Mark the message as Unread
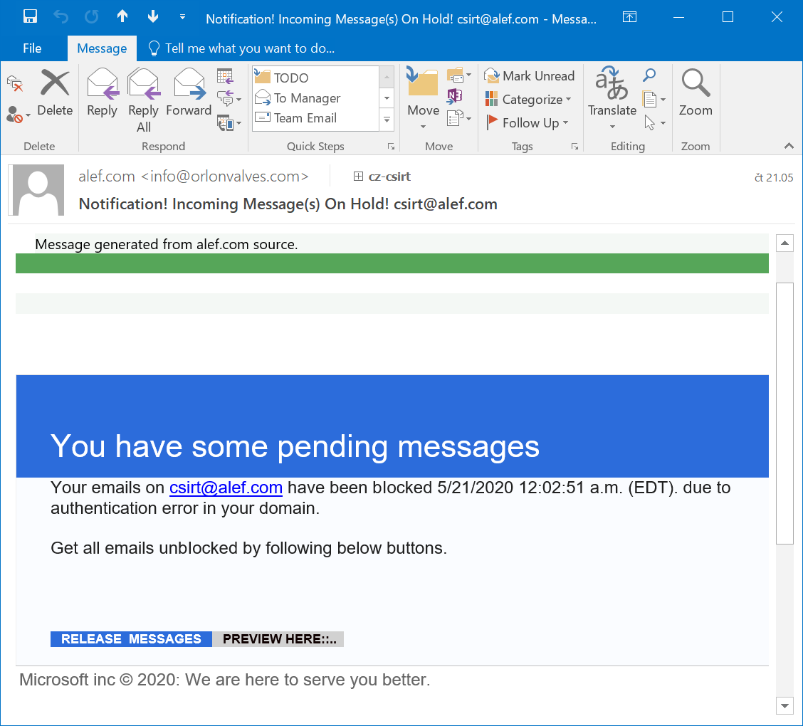803x726 pixels. 530,76
